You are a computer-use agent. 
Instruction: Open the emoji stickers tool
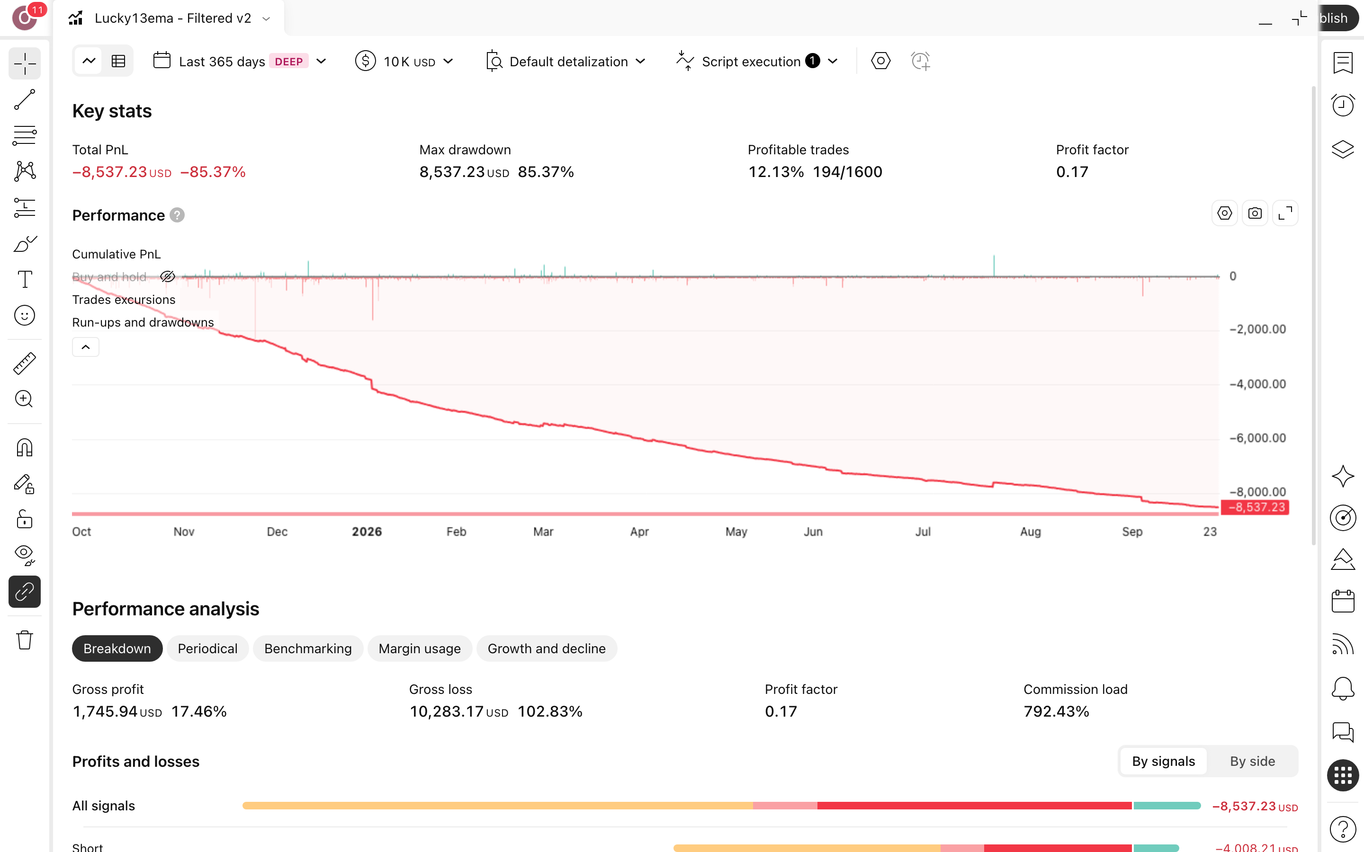25,315
